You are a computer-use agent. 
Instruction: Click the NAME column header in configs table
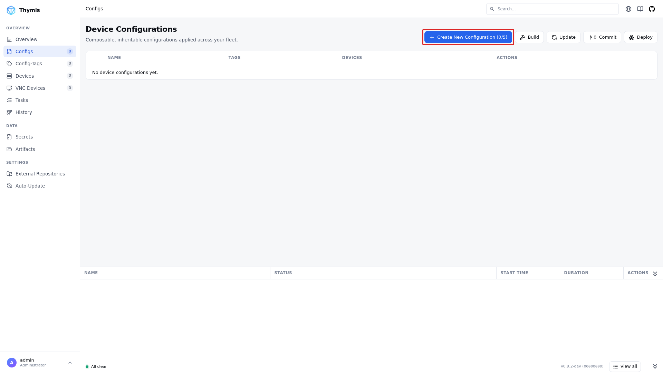(x=114, y=58)
